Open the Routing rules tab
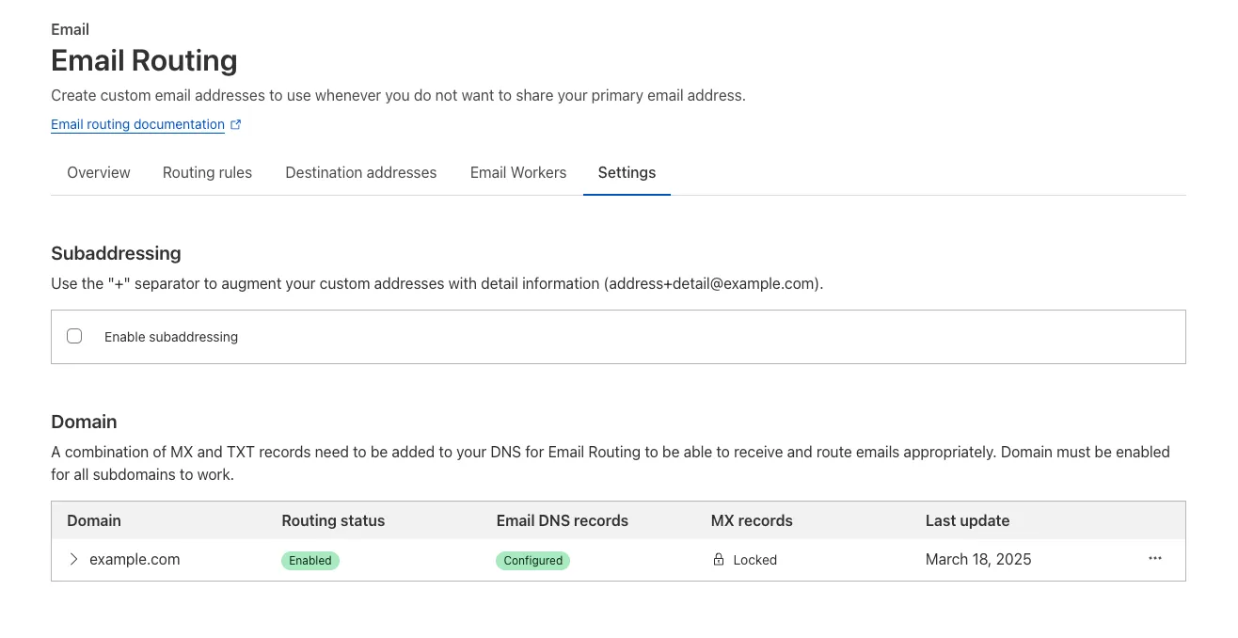1238x638 pixels. point(207,172)
